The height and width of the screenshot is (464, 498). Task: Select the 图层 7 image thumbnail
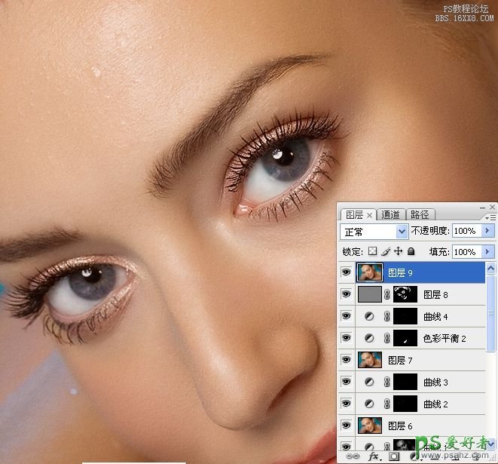[370, 360]
